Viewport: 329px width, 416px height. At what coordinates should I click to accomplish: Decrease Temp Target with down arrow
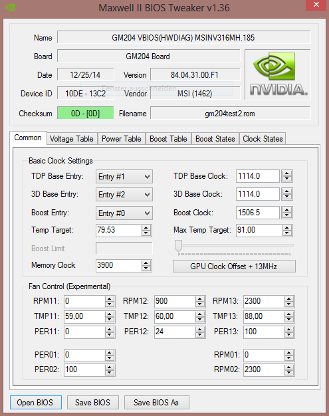click(x=146, y=233)
